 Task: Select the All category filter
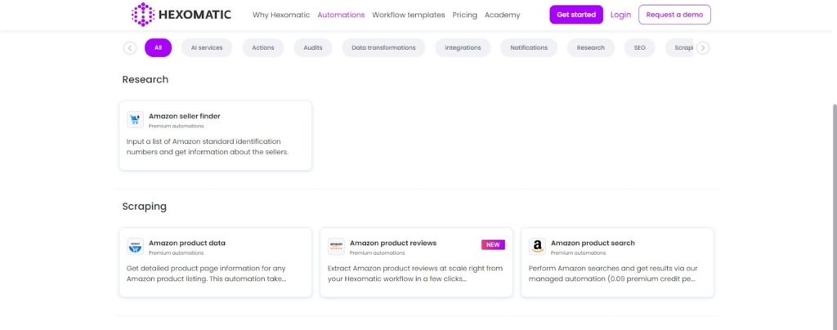158,47
